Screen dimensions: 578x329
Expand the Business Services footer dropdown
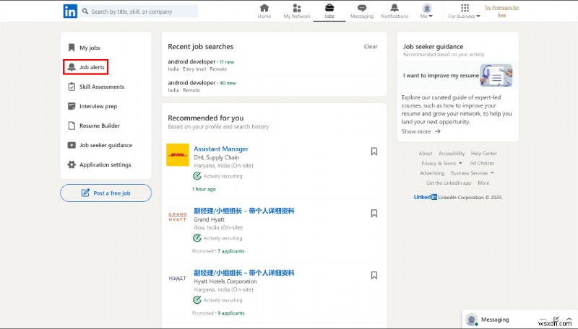(473, 173)
